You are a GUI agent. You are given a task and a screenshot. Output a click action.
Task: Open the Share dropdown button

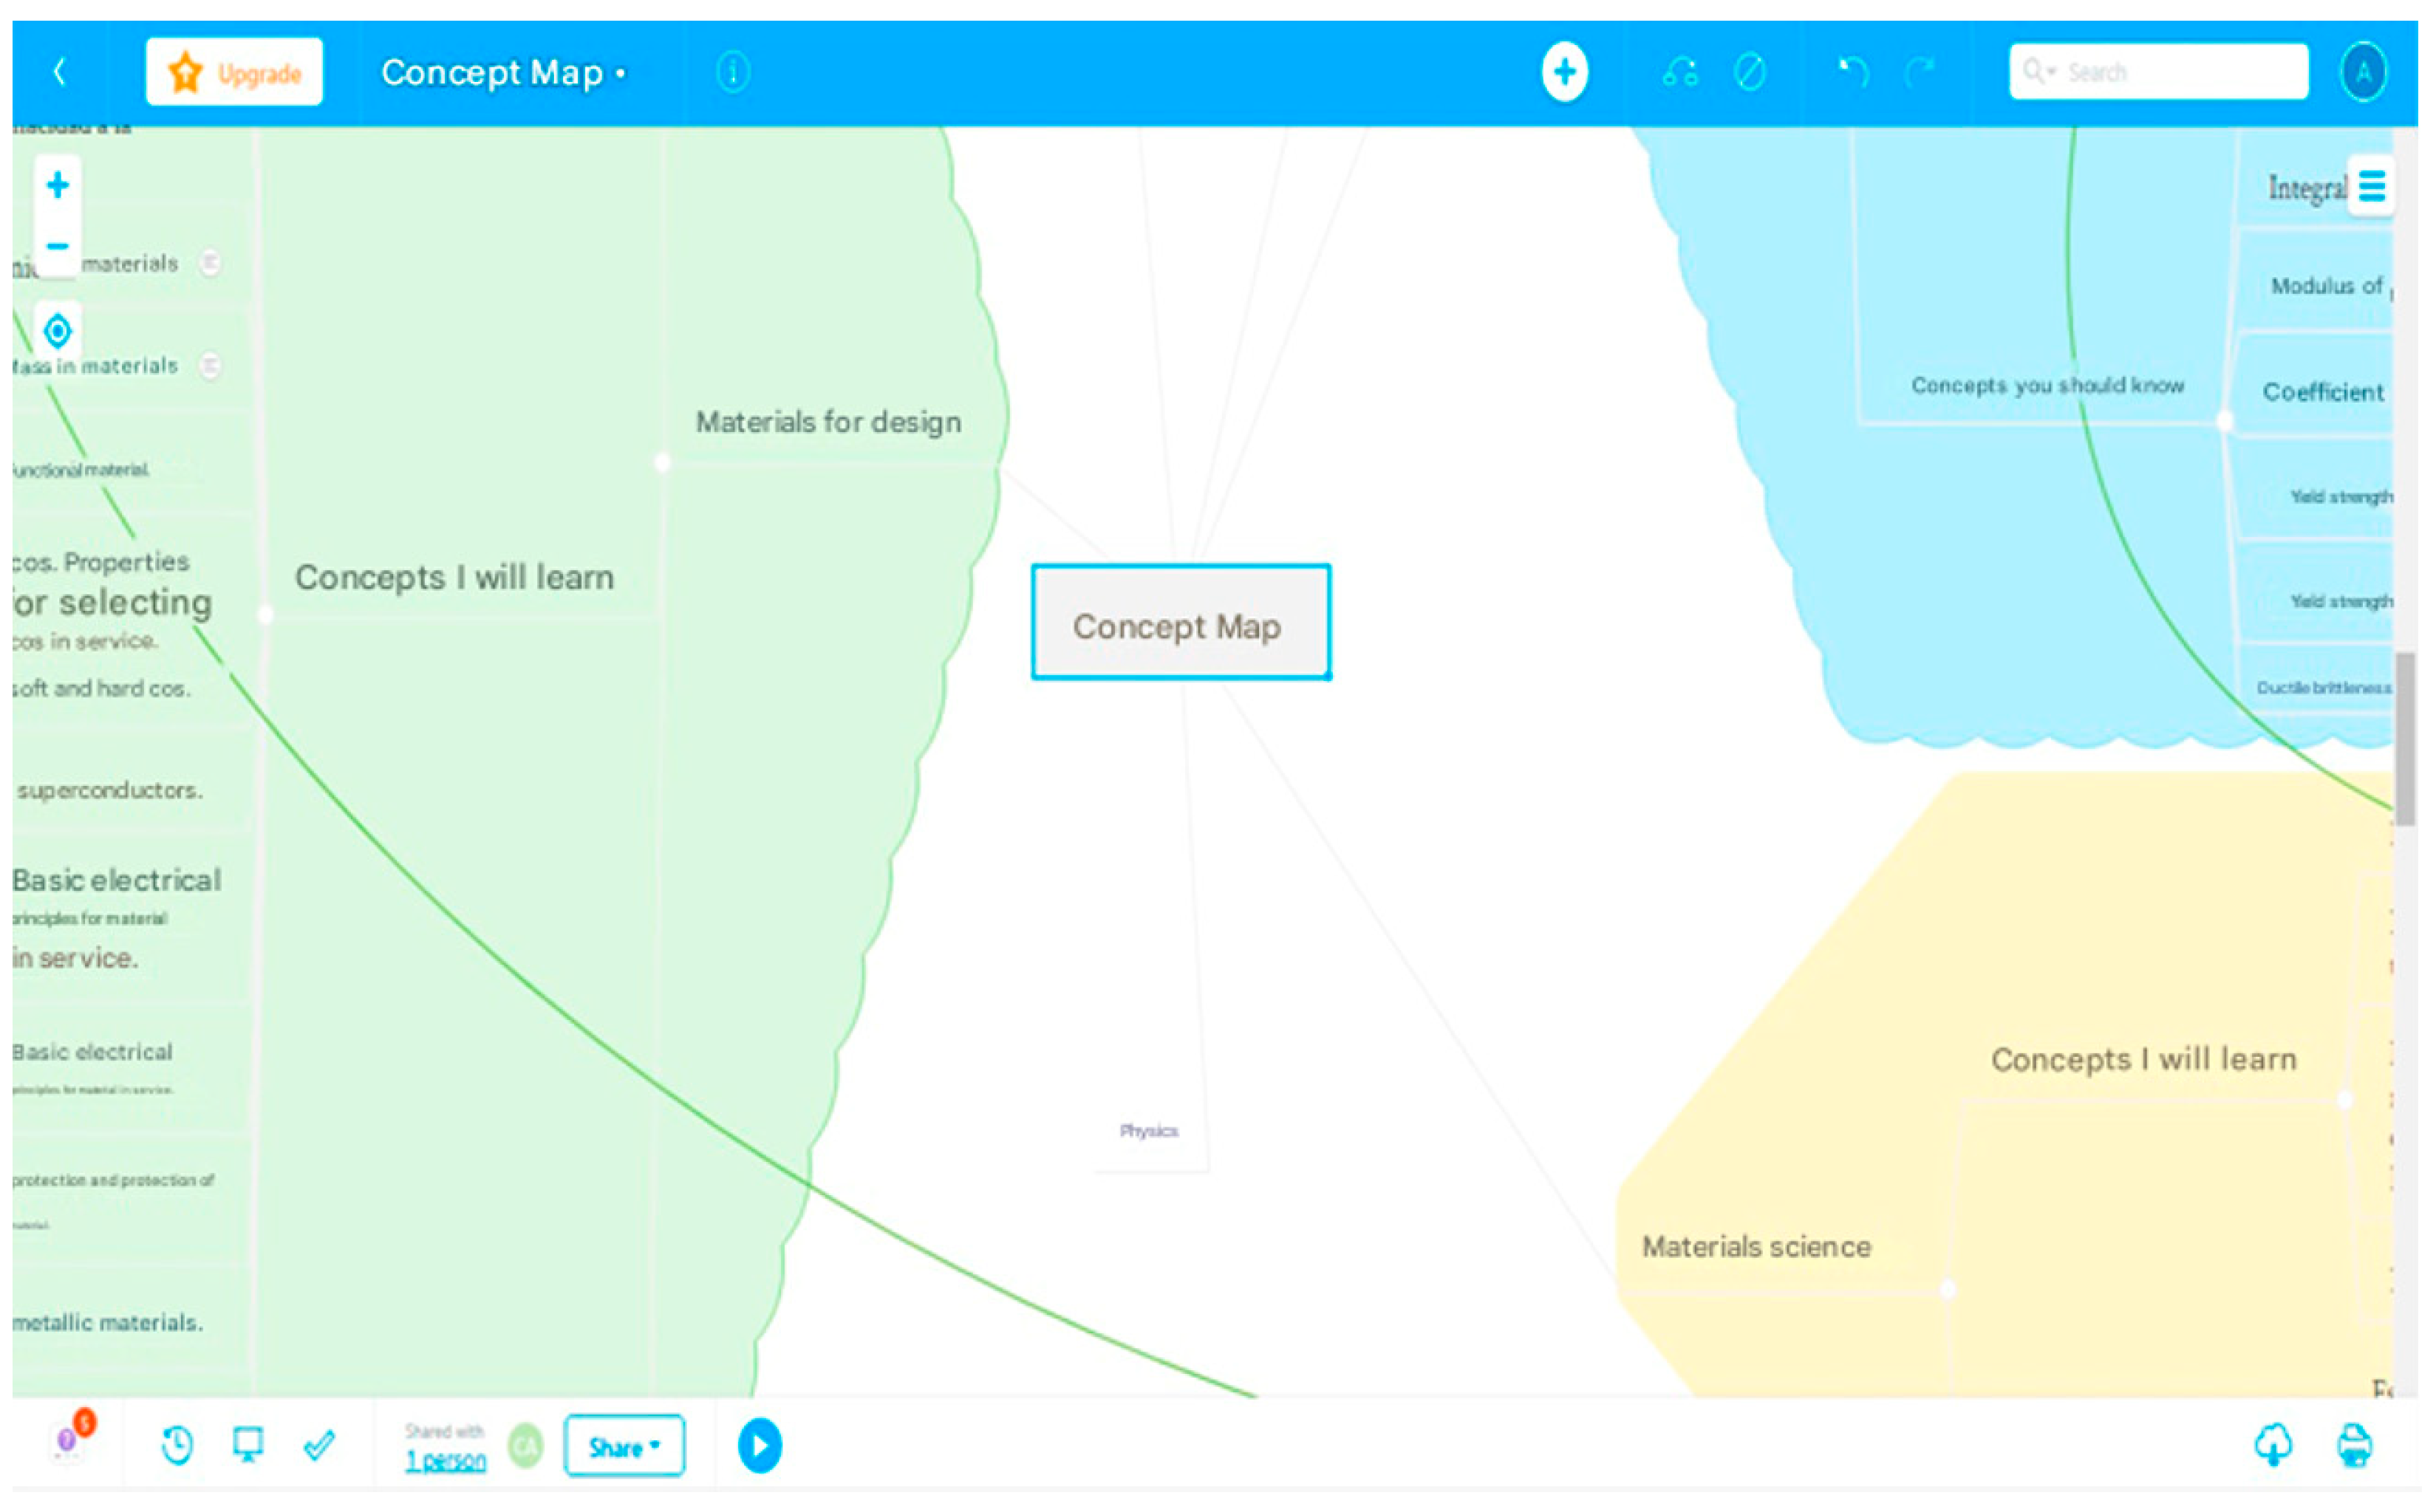pos(624,1446)
